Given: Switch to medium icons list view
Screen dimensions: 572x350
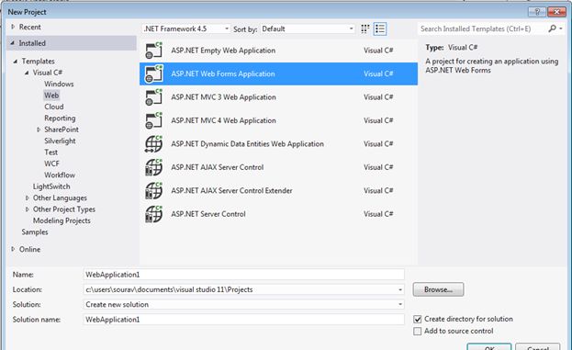Looking at the screenshot, I should point(380,28).
